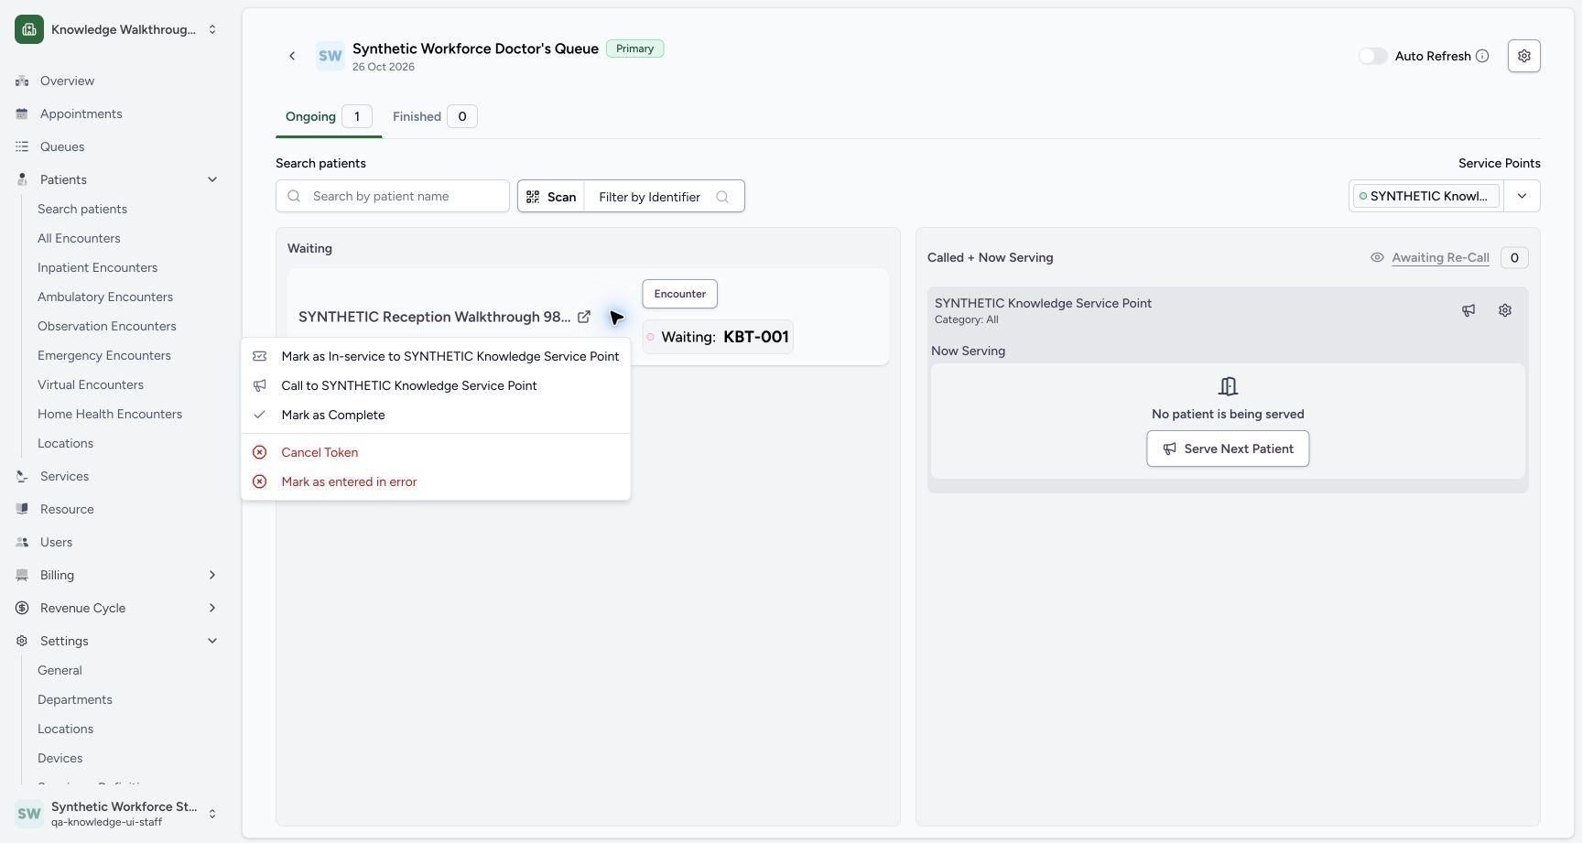This screenshot has width=1582, height=843.
Task: Open Departments settings
Action: [75, 699]
